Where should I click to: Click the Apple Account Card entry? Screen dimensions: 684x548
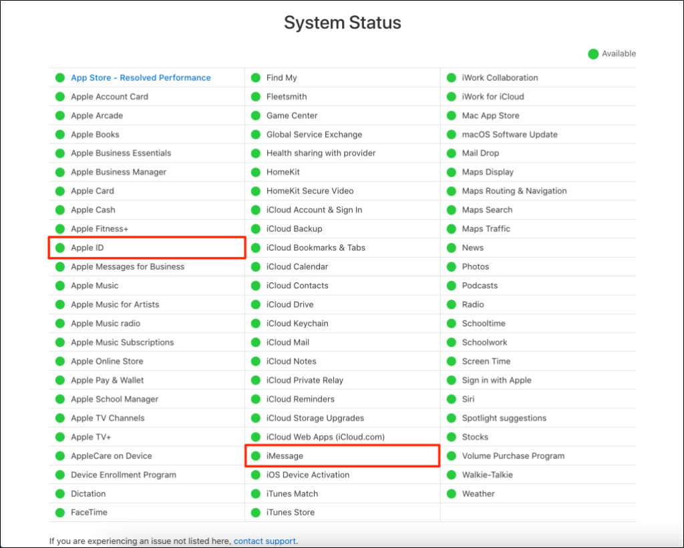point(110,97)
